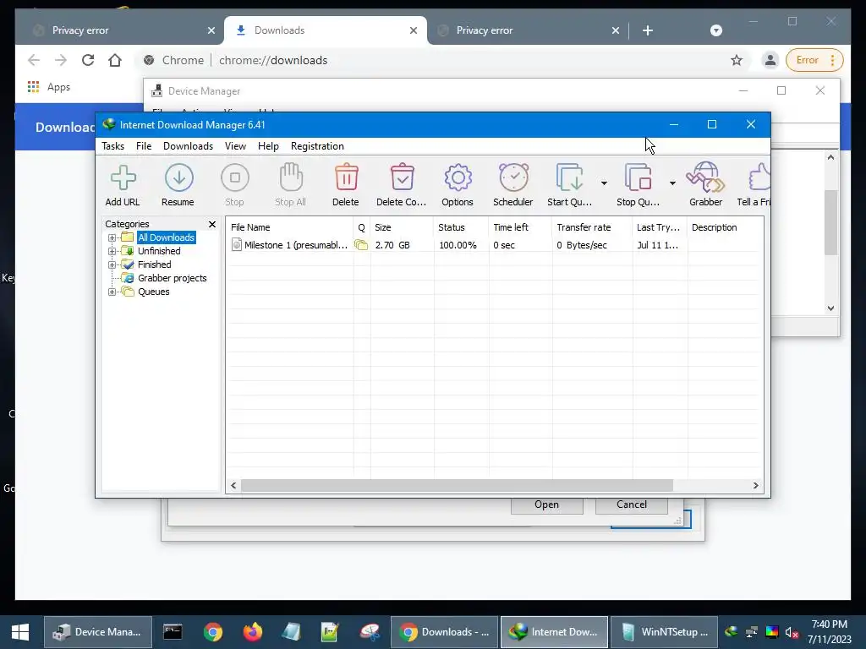866x649 pixels.
Task: Select All Downloads category
Action: (x=167, y=237)
